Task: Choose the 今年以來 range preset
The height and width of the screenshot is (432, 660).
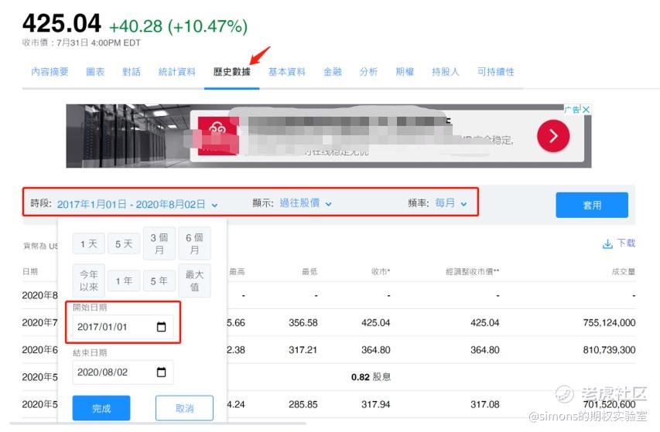Action: tap(89, 281)
